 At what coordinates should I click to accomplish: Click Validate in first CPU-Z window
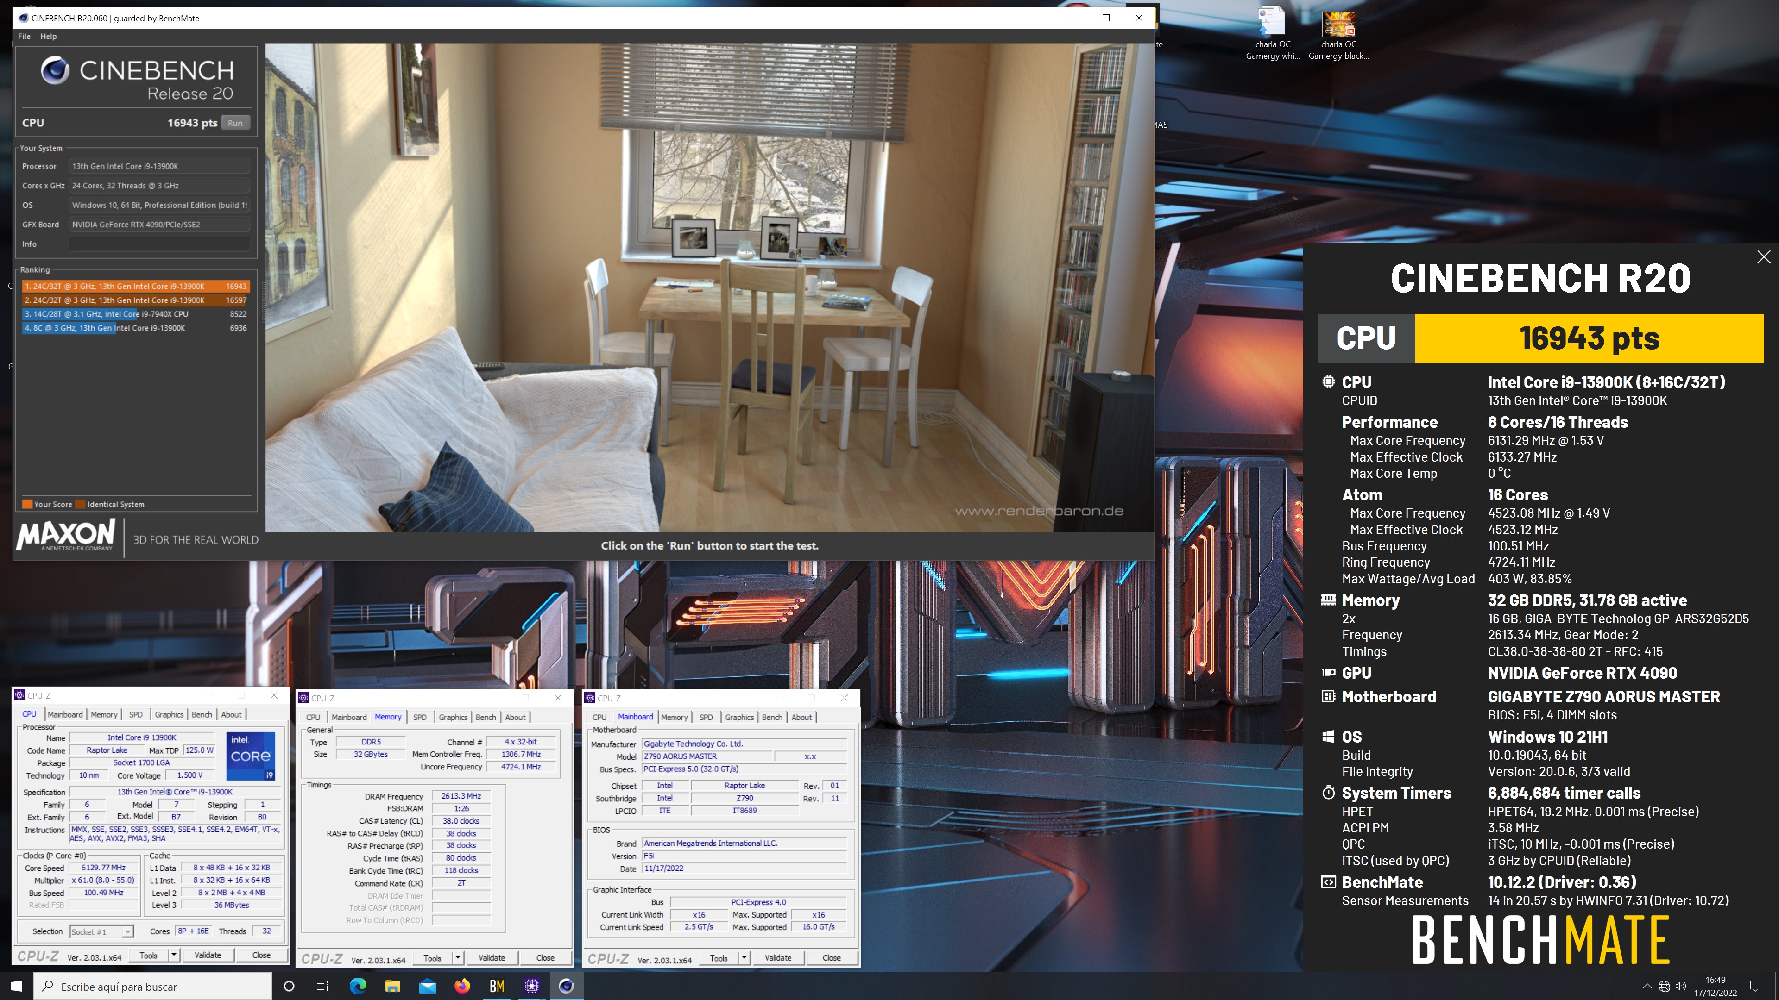coord(208,955)
